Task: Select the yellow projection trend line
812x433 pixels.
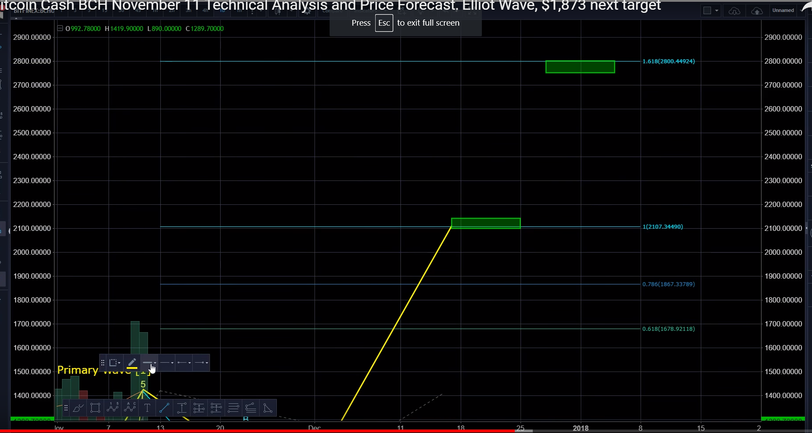Action: pos(397,323)
